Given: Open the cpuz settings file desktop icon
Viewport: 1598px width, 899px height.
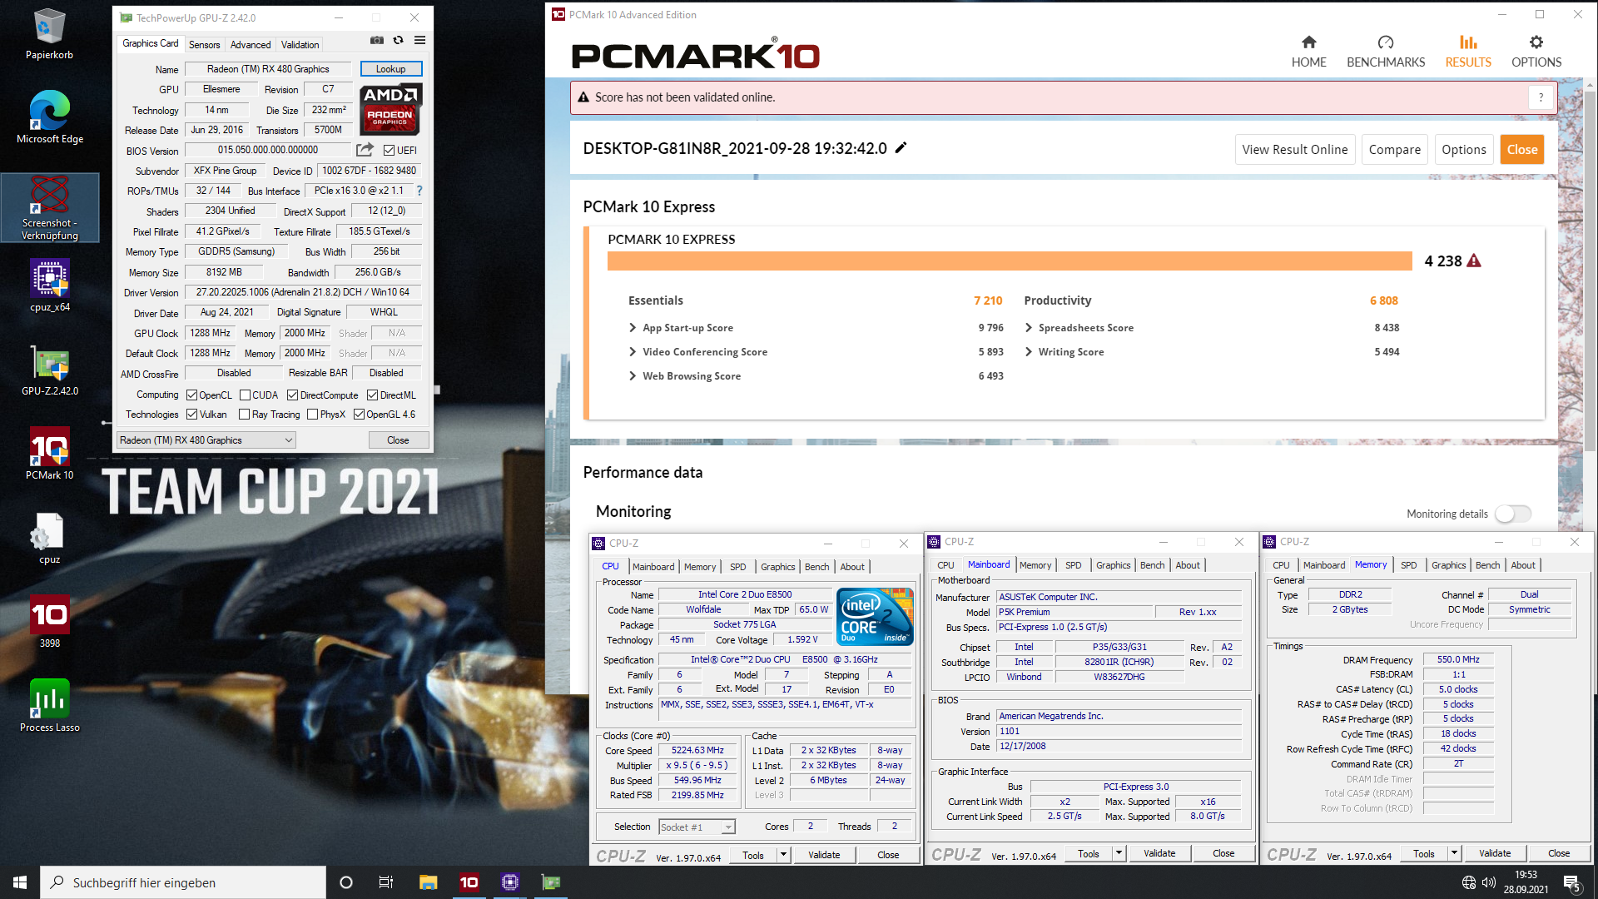Looking at the screenshot, I should [49, 539].
